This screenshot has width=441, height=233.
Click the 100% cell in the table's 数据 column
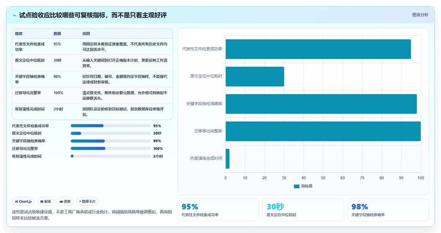point(58,93)
